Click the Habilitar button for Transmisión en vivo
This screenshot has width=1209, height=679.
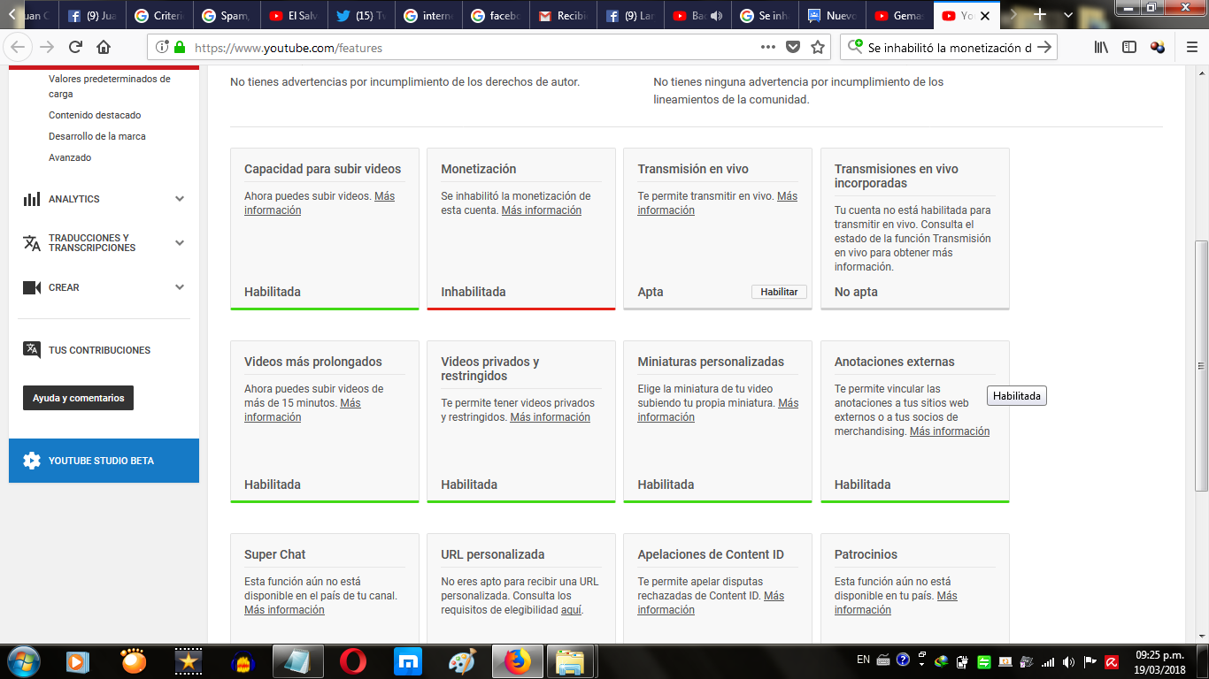pyautogui.click(x=779, y=292)
